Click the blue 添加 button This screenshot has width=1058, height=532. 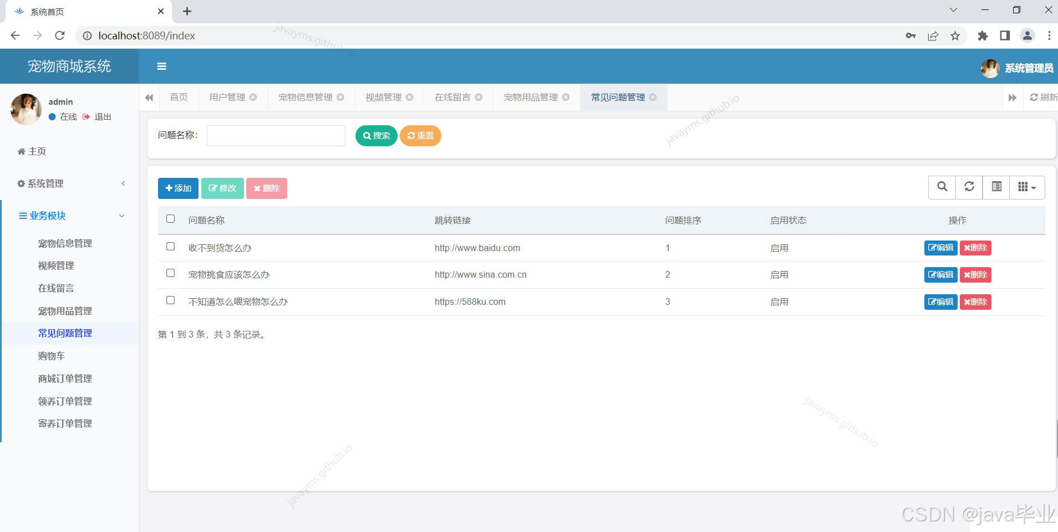[178, 188]
